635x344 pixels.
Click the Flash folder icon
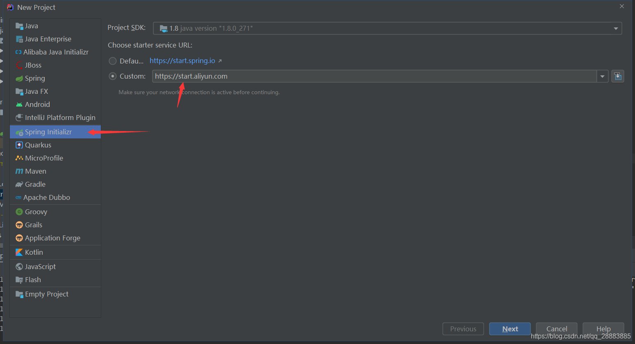[x=19, y=280]
